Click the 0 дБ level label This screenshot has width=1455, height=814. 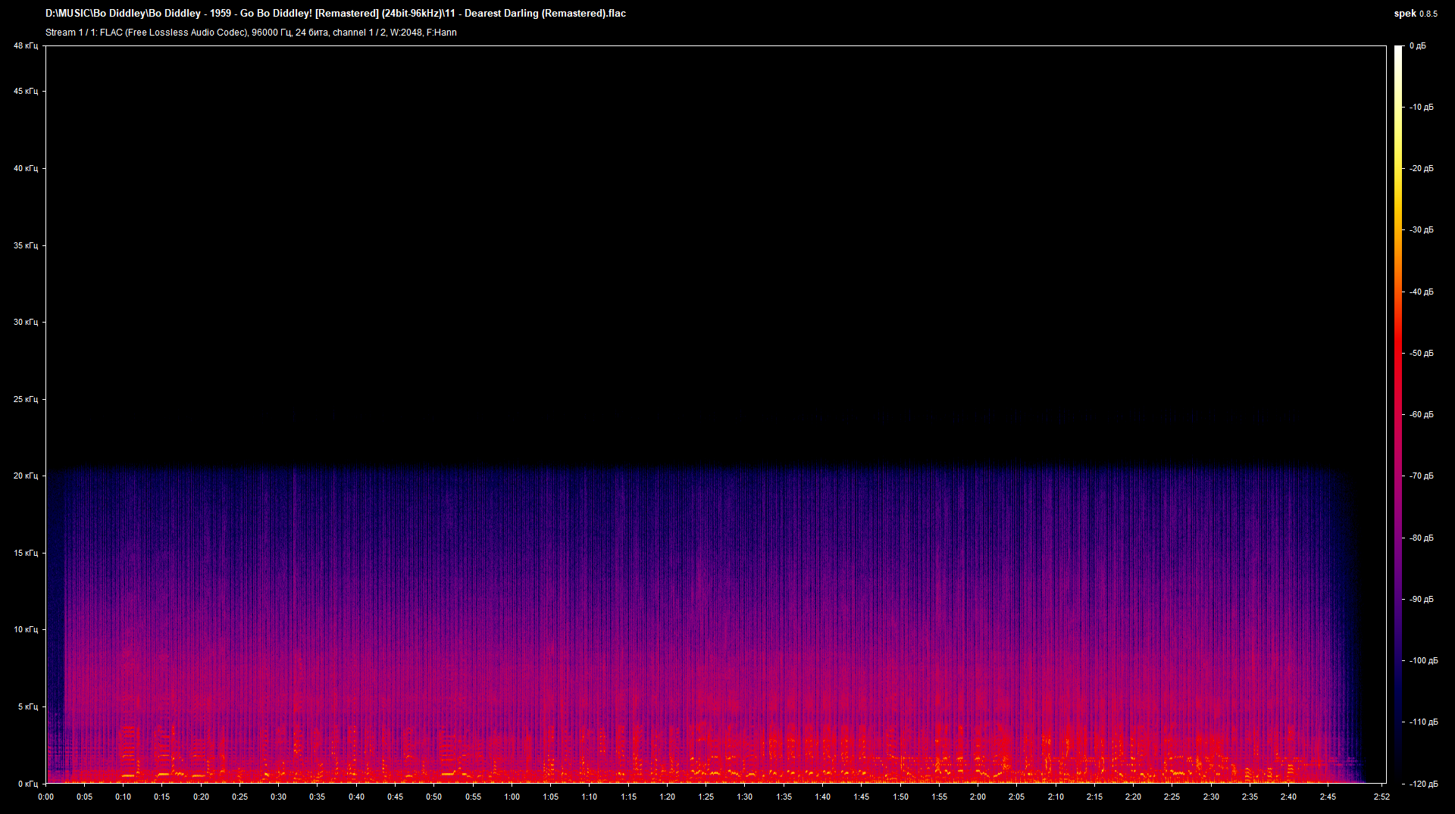1418,46
